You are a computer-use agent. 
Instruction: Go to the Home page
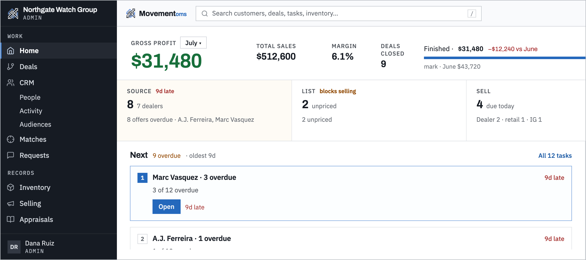(59, 51)
